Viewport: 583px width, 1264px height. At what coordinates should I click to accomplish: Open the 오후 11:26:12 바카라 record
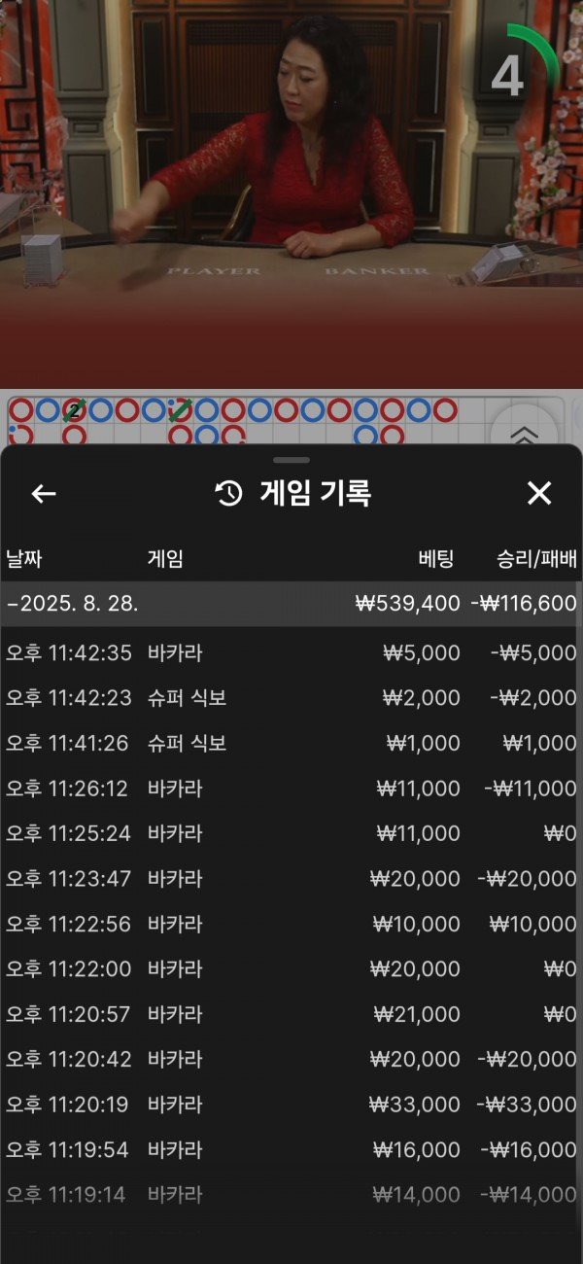[x=291, y=789]
